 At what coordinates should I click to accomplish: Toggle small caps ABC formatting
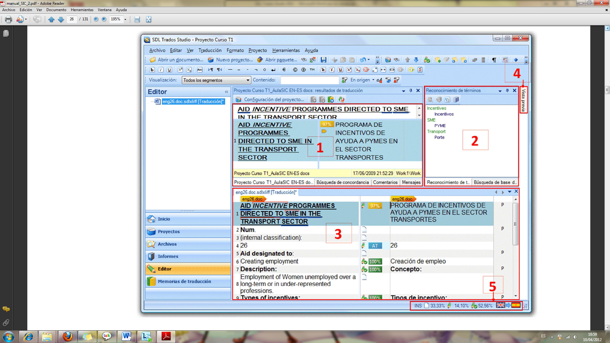[x=200, y=70]
